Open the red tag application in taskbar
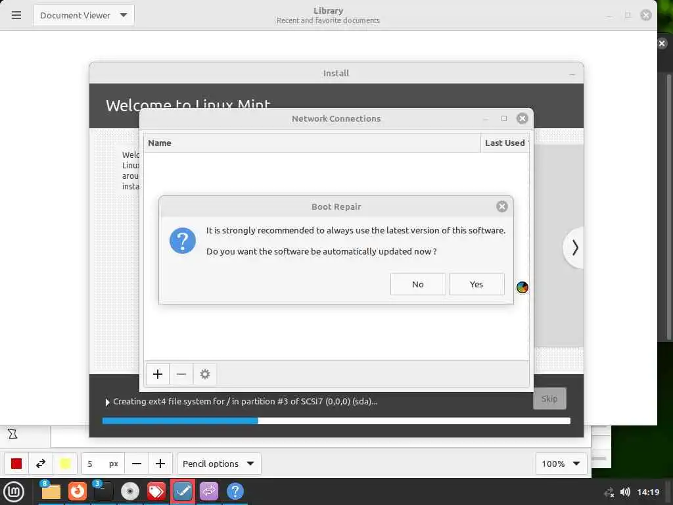The height and width of the screenshot is (505, 673). tap(156, 492)
